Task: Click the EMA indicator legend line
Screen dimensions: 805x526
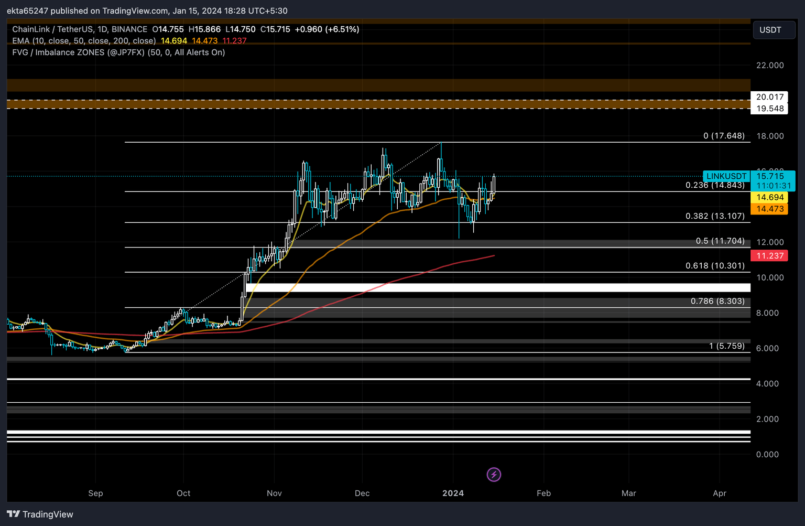Action: pyautogui.click(x=84, y=41)
